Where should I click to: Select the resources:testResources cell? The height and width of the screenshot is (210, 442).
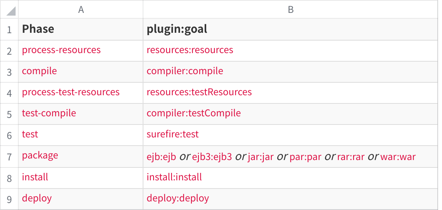pos(290,93)
